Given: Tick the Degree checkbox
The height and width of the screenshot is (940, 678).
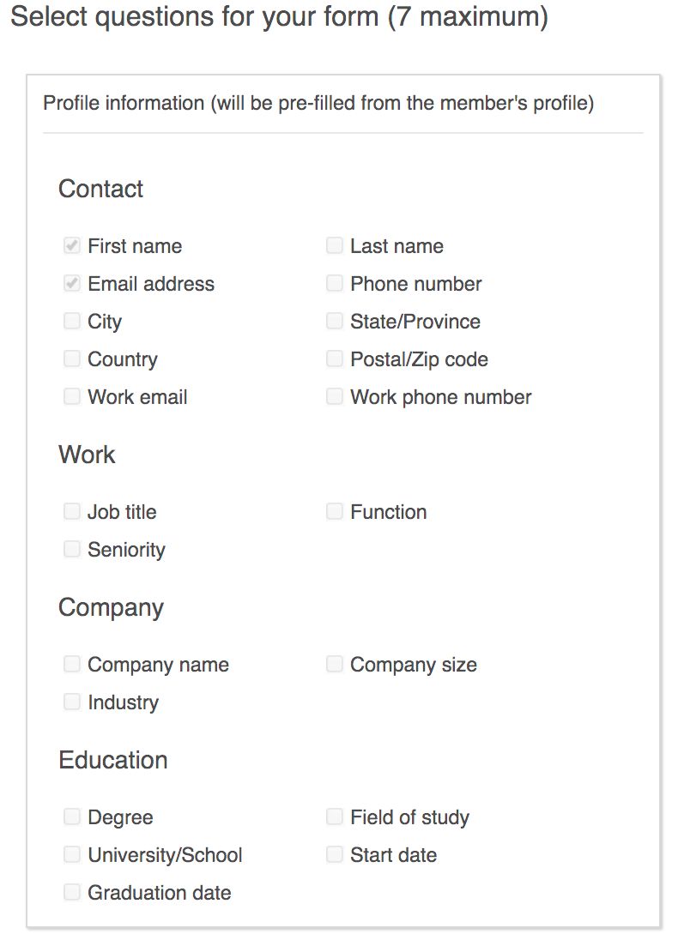Looking at the screenshot, I should (72, 817).
